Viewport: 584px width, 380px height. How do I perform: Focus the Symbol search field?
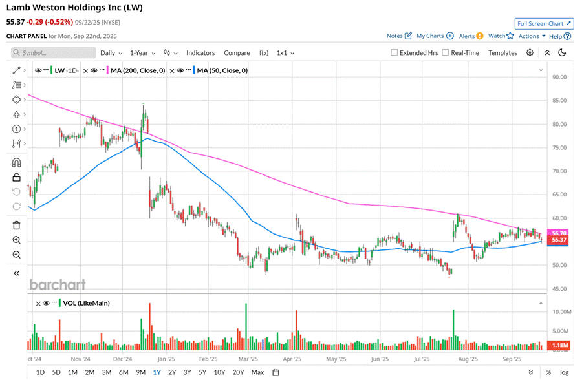tap(53, 52)
